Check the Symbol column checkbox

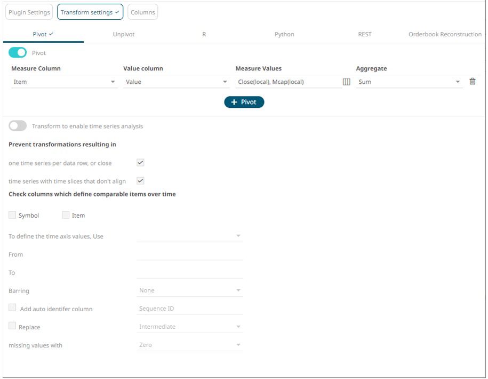point(12,215)
